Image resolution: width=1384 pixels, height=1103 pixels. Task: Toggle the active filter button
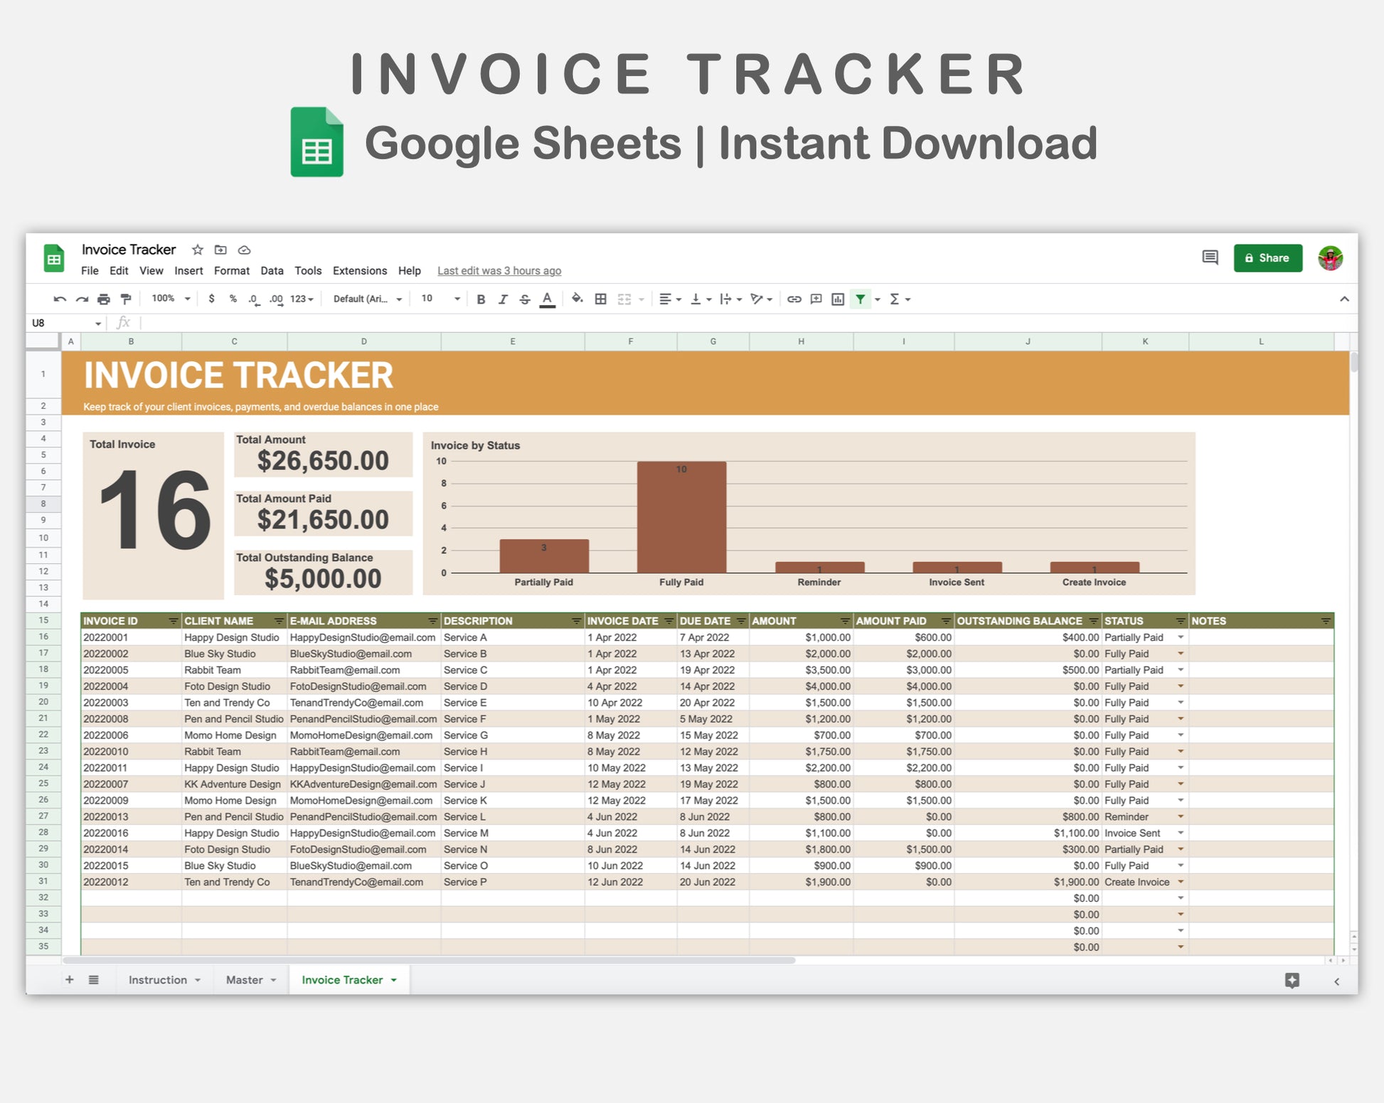tap(861, 299)
